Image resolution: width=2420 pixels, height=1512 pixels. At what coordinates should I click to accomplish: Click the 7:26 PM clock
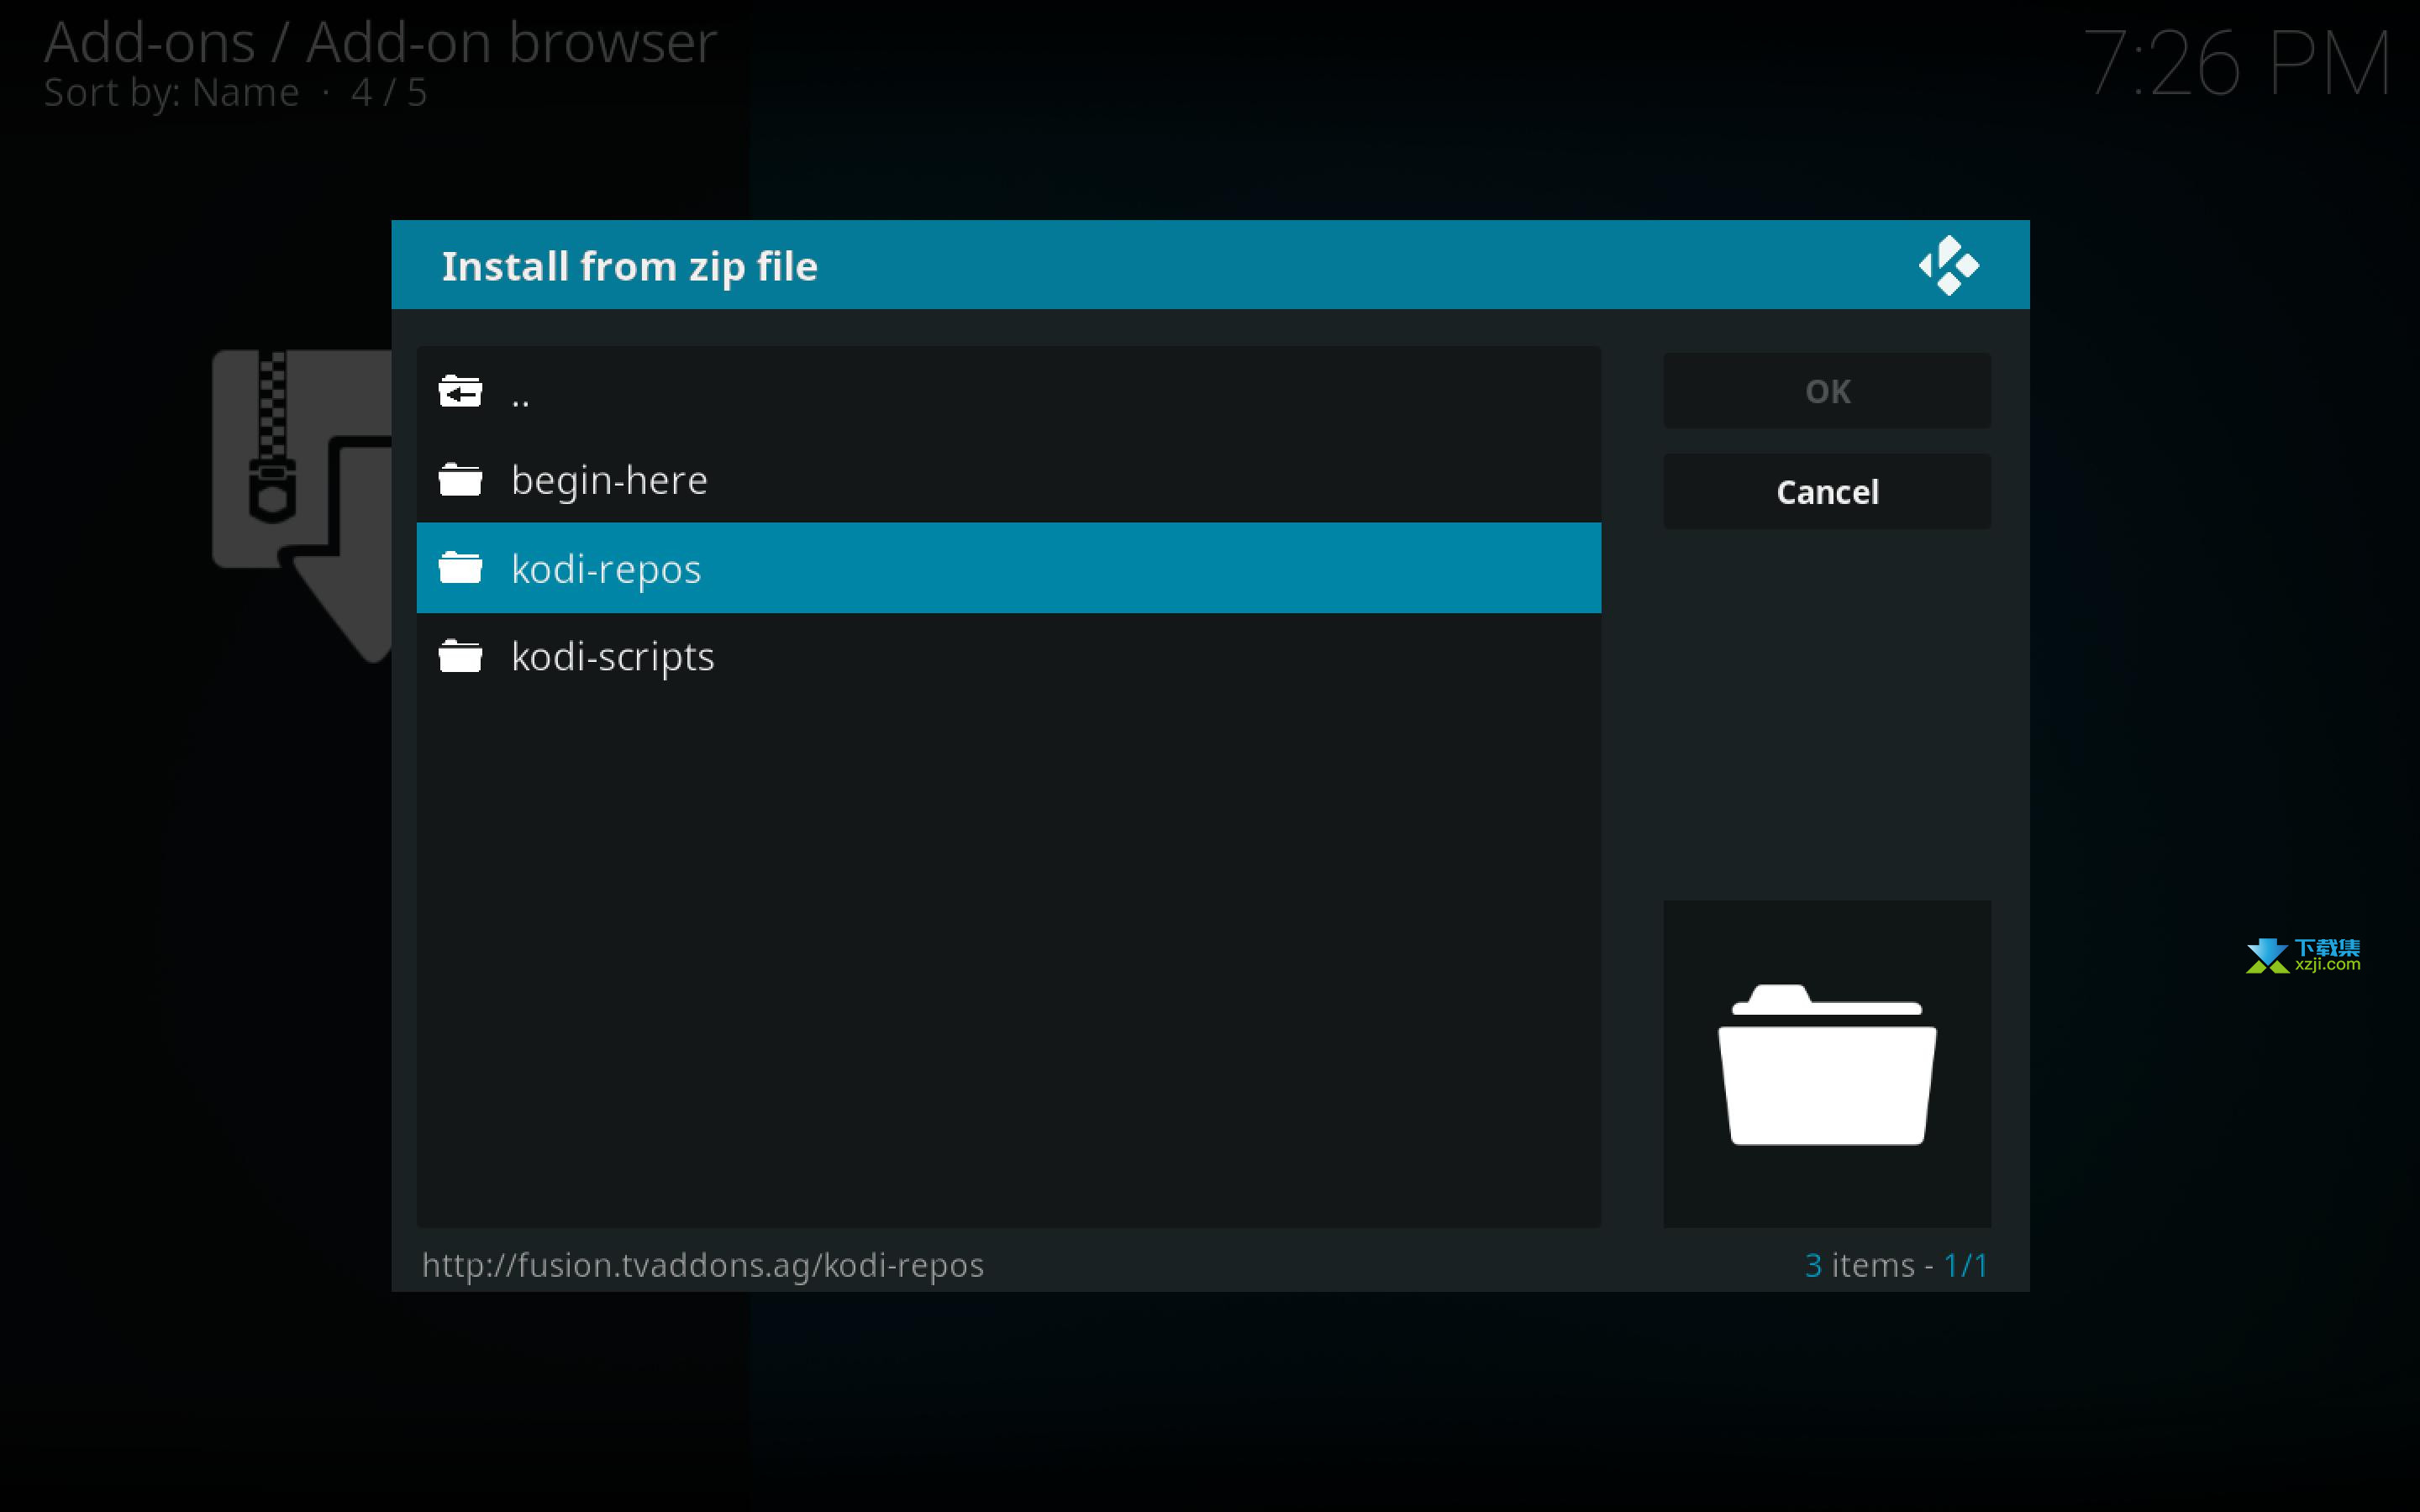(2237, 63)
